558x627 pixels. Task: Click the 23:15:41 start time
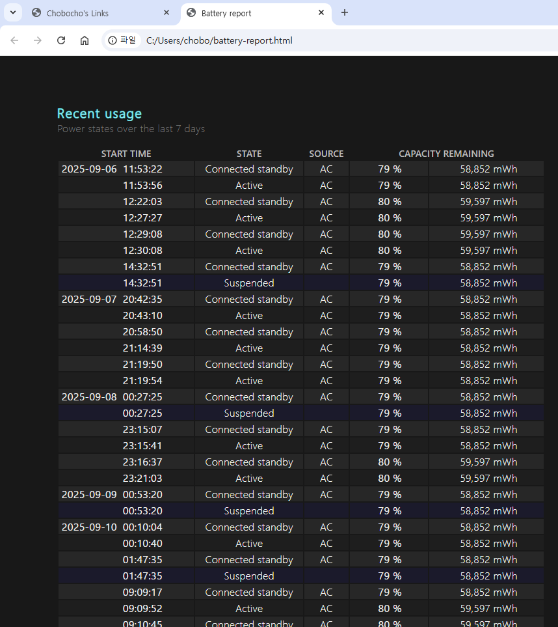pyautogui.click(x=142, y=446)
